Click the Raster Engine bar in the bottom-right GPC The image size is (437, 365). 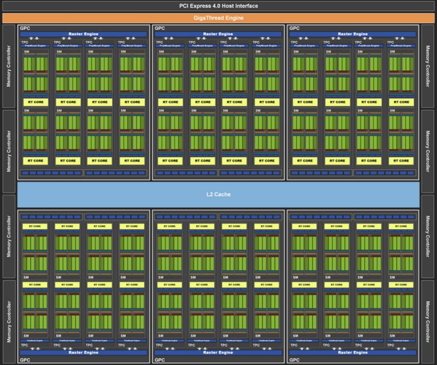coord(352,352)
